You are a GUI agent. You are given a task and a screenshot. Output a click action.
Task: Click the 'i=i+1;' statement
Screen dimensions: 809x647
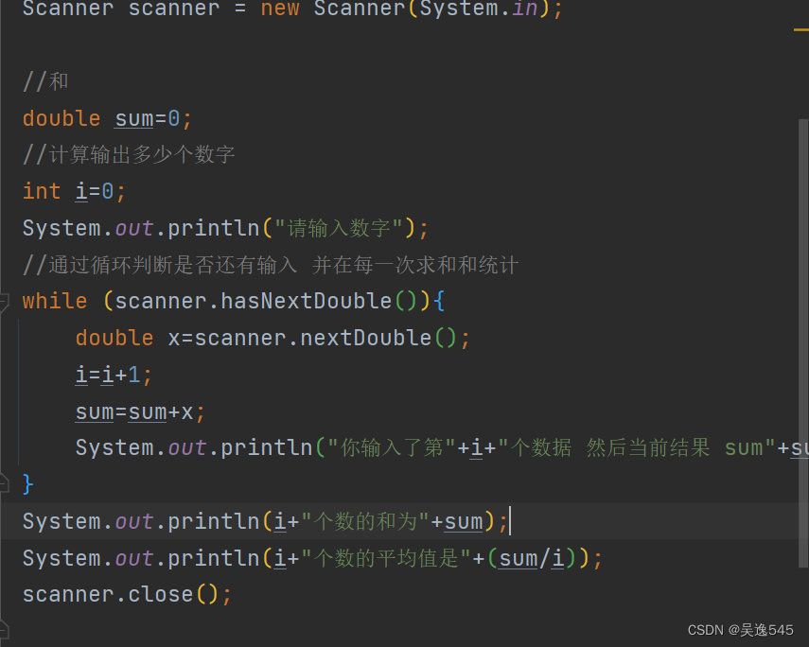click(114, 375)
